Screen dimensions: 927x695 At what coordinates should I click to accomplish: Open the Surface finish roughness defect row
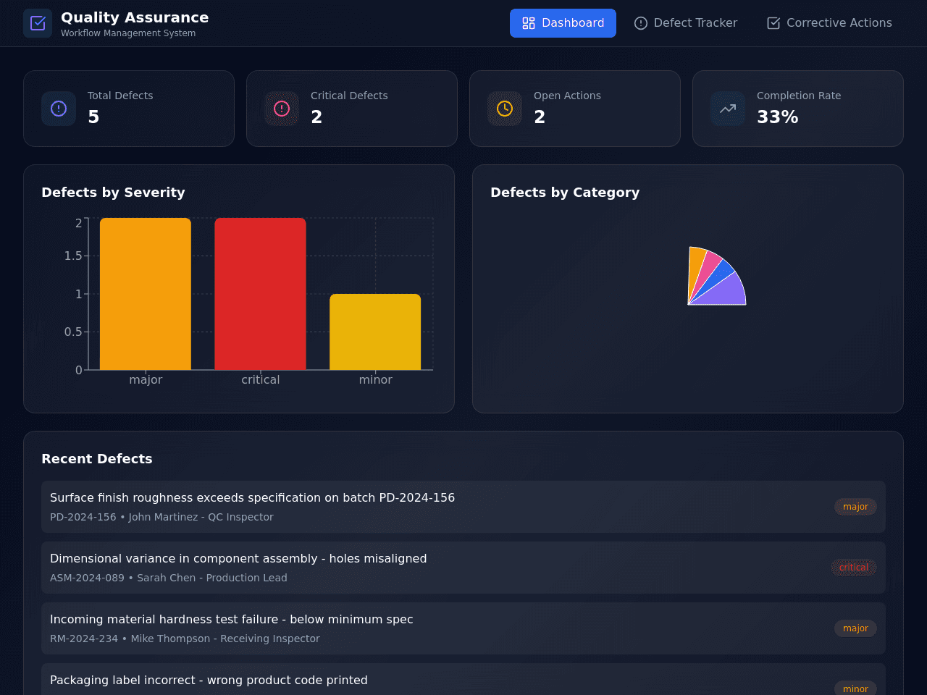tap(463, 507)
